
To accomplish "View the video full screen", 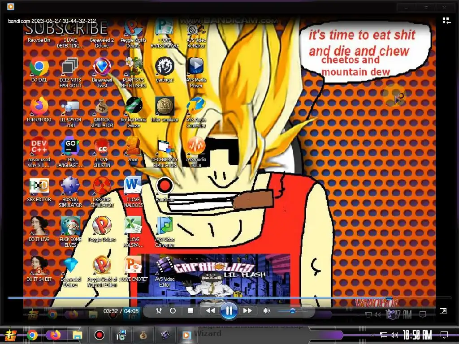I will [x=443, y=311].
